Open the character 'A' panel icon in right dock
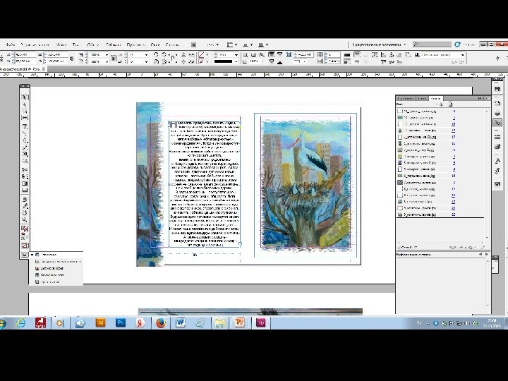508x381 pixels. pyautogui.click(x=497, y=161)
